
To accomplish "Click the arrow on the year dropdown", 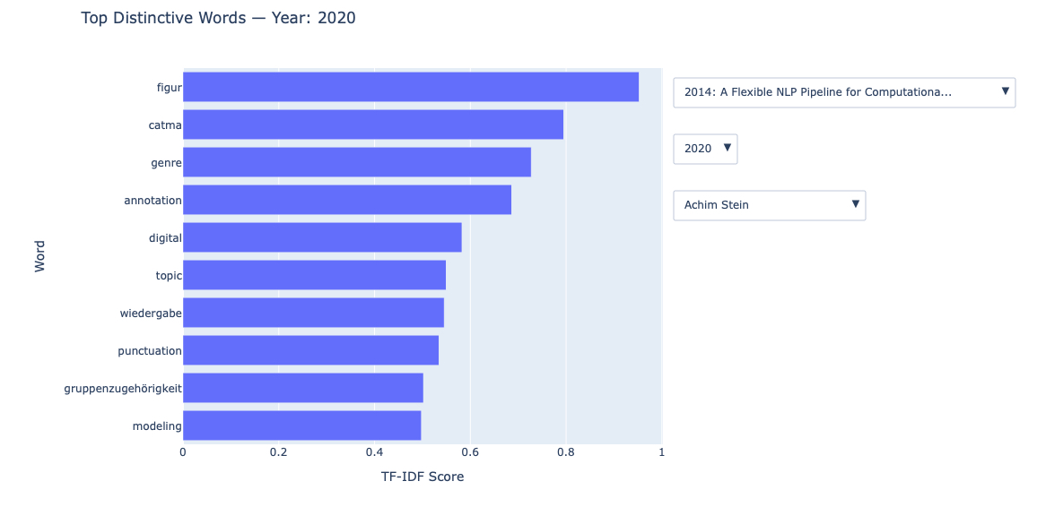I will coord(728,148).
